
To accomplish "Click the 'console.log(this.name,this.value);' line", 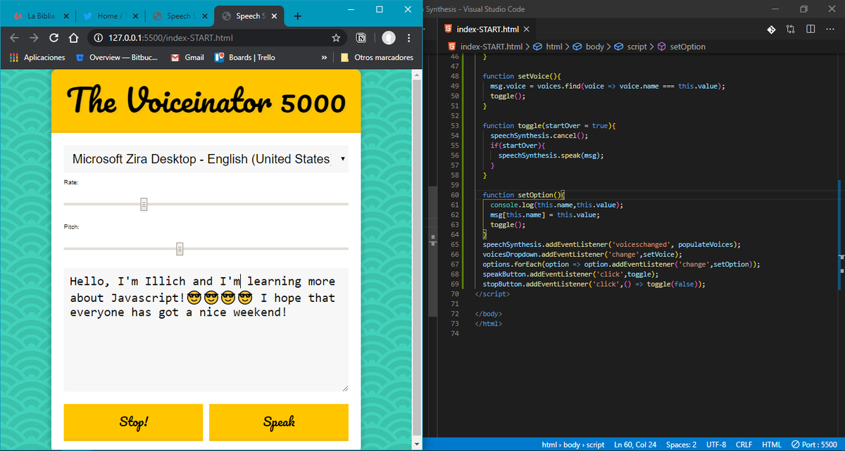I will [x=557, y=205].
